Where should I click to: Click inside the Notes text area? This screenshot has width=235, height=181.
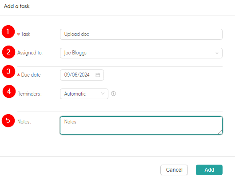[x=141, y=125]
